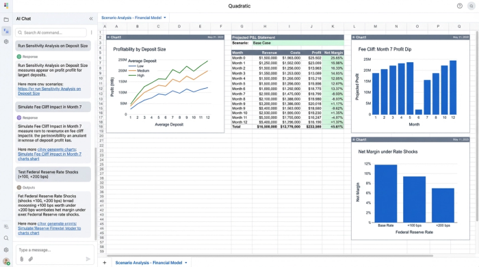Send the message with the arrow icon
This screenshot has width=479, height=267.
(88, 259)
